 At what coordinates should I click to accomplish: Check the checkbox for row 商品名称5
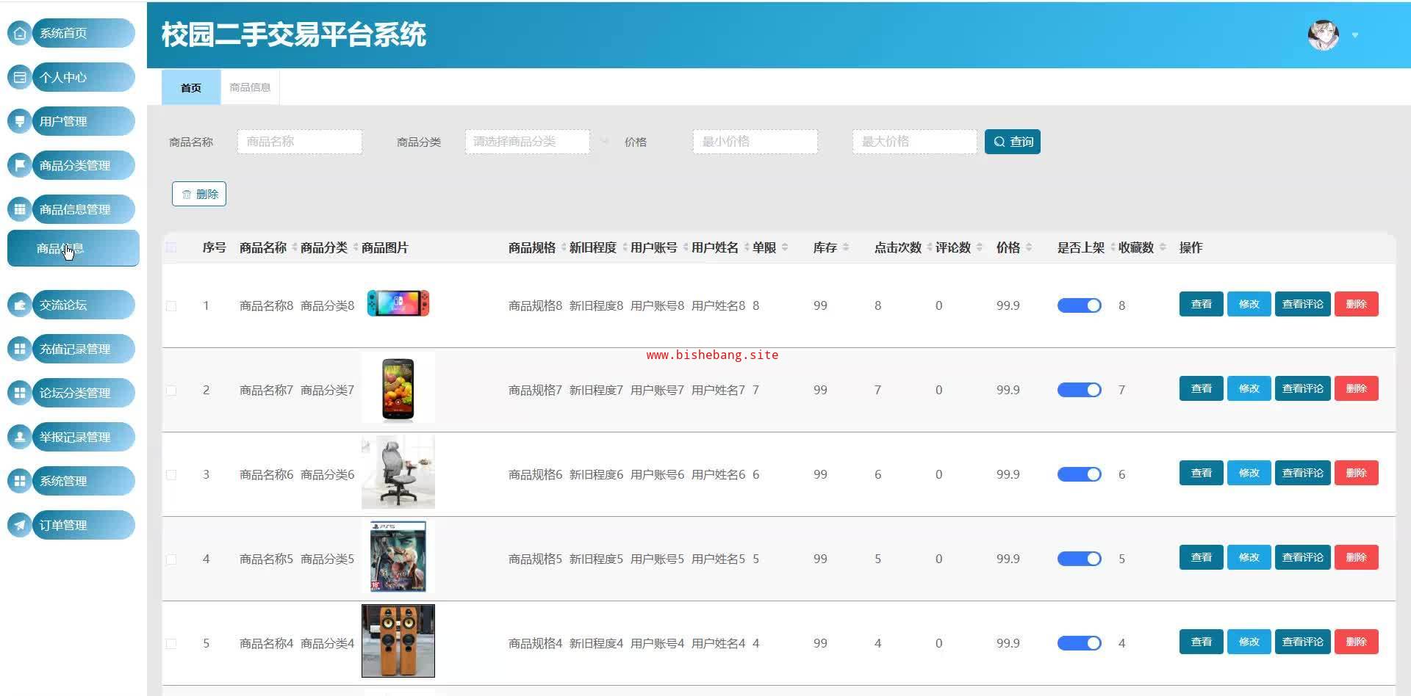pyautogui.click(x=171, y=559)
